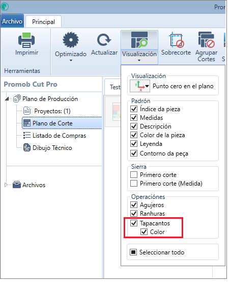Uncheck the Tapacantos checkbox
231x284 pixels.
click(134, 223)
